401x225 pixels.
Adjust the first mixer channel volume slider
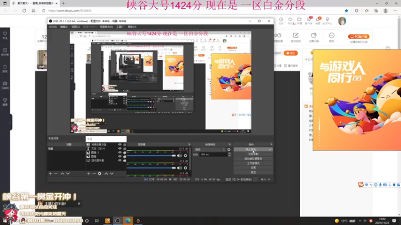151,155
